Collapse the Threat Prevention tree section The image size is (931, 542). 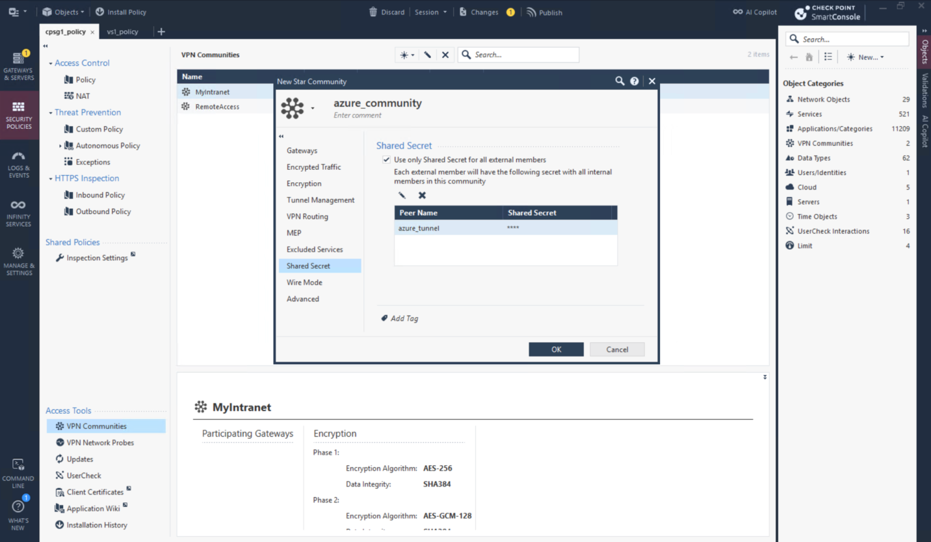[51, 113]
